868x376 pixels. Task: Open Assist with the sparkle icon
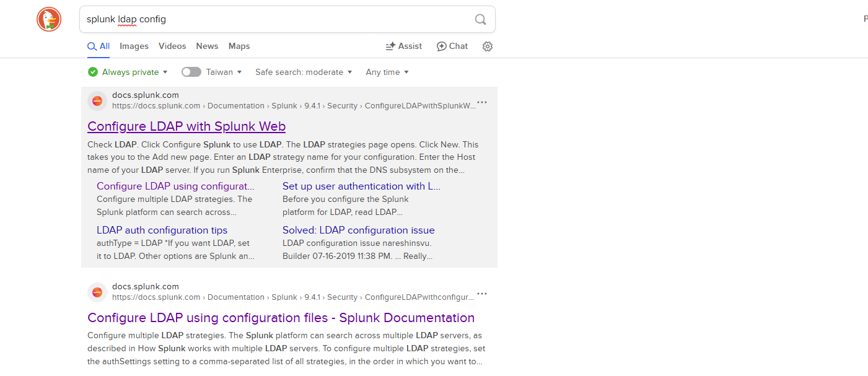click(403, 46)
